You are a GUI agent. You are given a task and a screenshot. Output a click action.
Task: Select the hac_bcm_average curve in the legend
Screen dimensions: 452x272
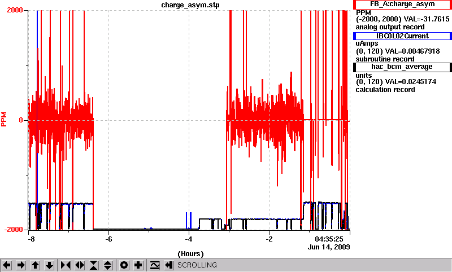tap(402, 67)
